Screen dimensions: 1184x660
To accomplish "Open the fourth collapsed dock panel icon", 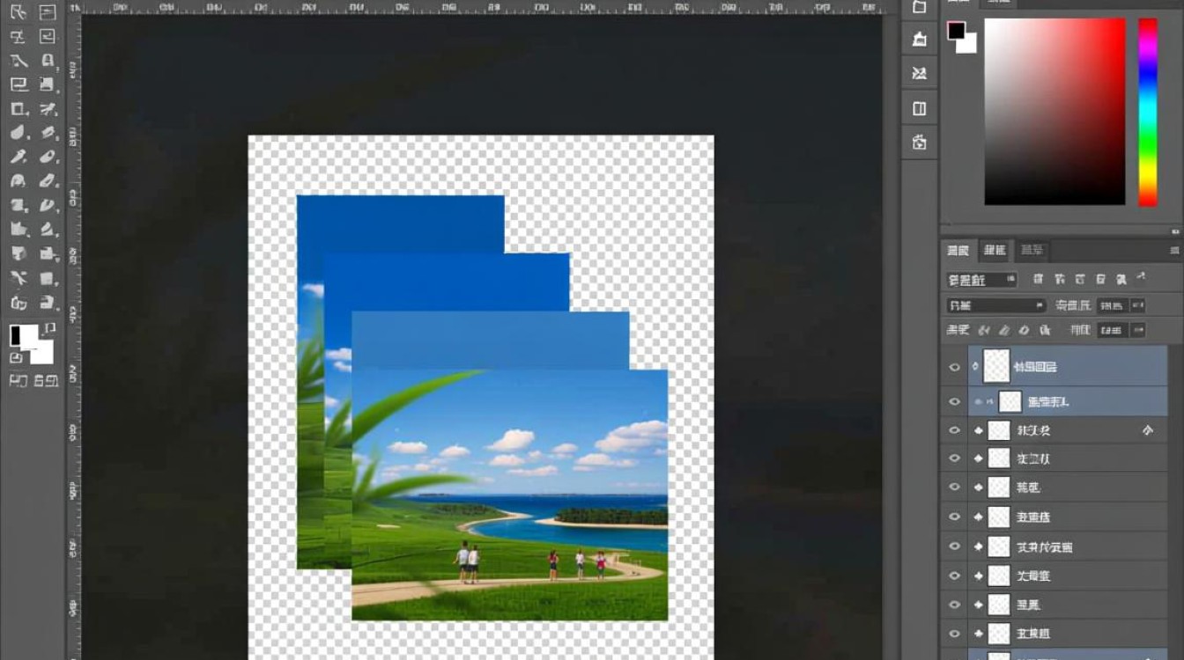I will coord(920,108).
